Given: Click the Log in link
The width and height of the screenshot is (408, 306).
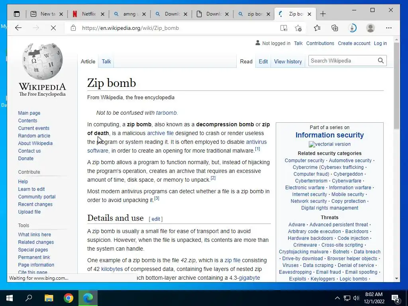Looking at the screenshot, I should 380,43.
